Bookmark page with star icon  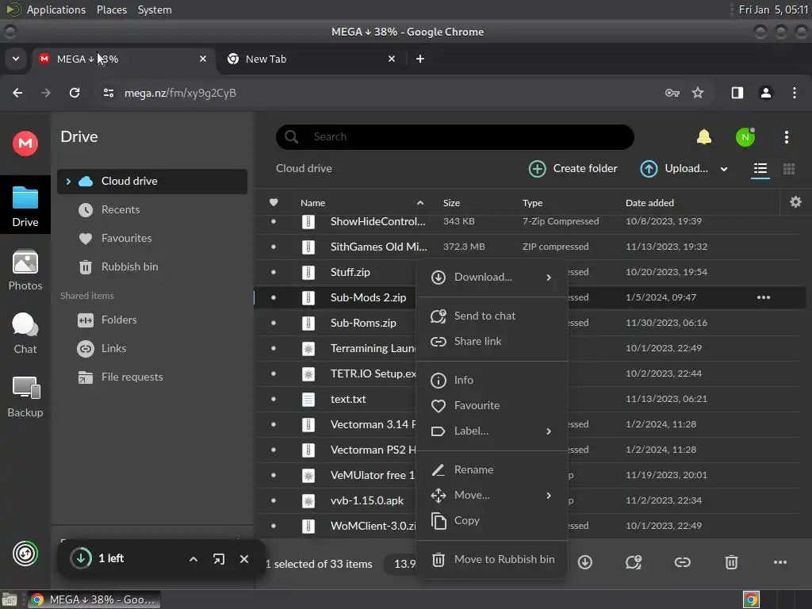coord(698,93)
